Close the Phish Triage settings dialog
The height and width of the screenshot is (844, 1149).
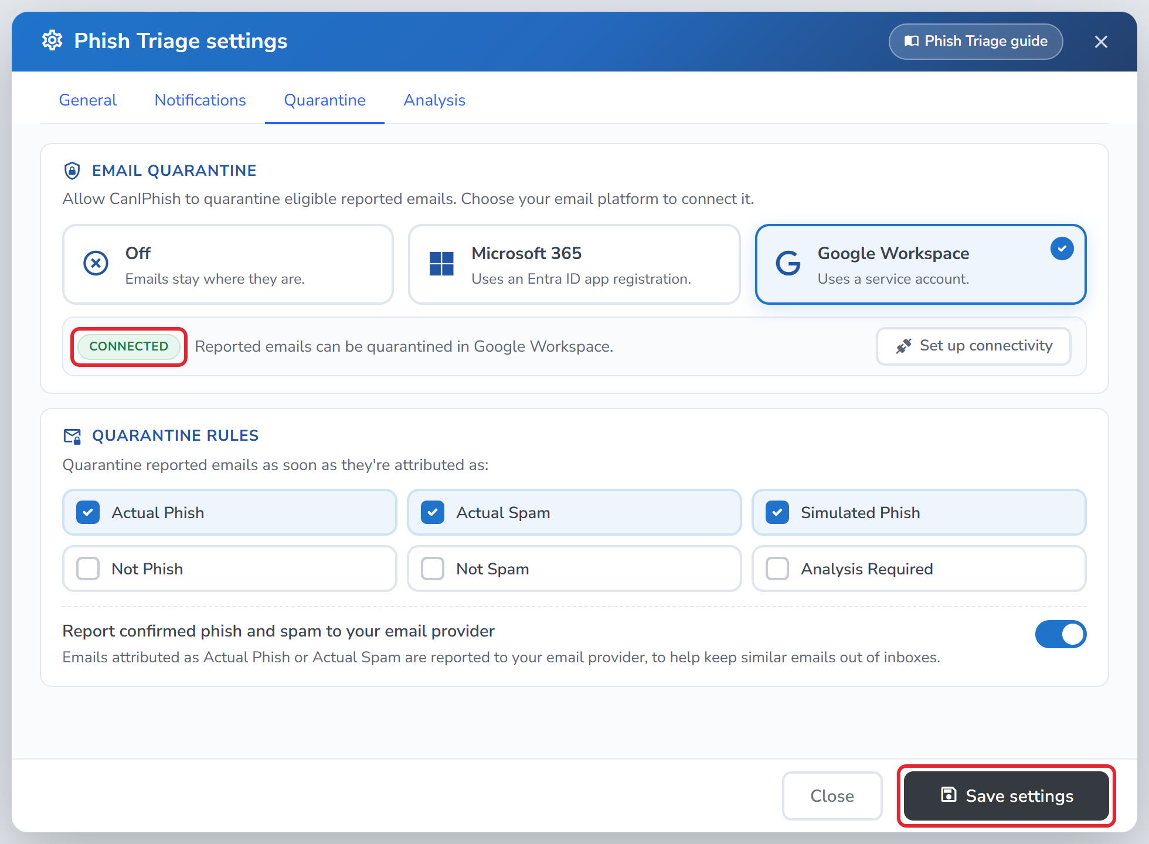tap(1101, 42)
